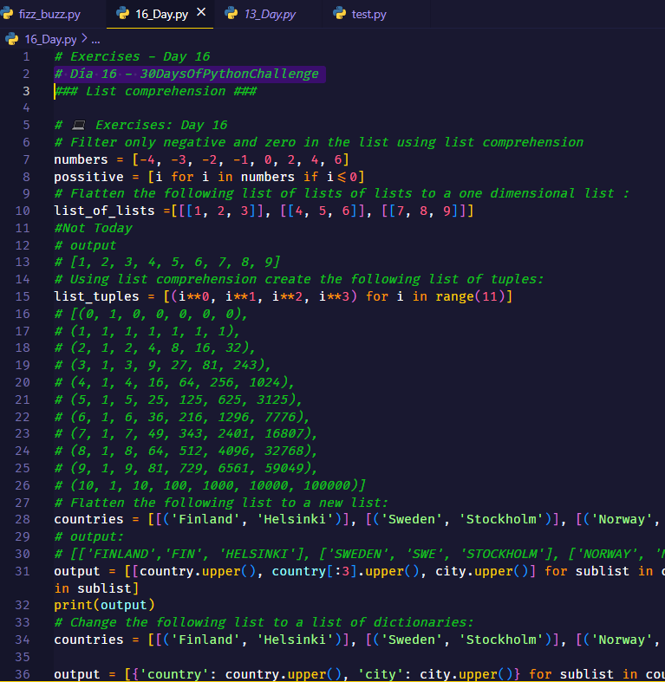Click line number 28 in the gutter
The image size is (665, 682).
point(23,519)
